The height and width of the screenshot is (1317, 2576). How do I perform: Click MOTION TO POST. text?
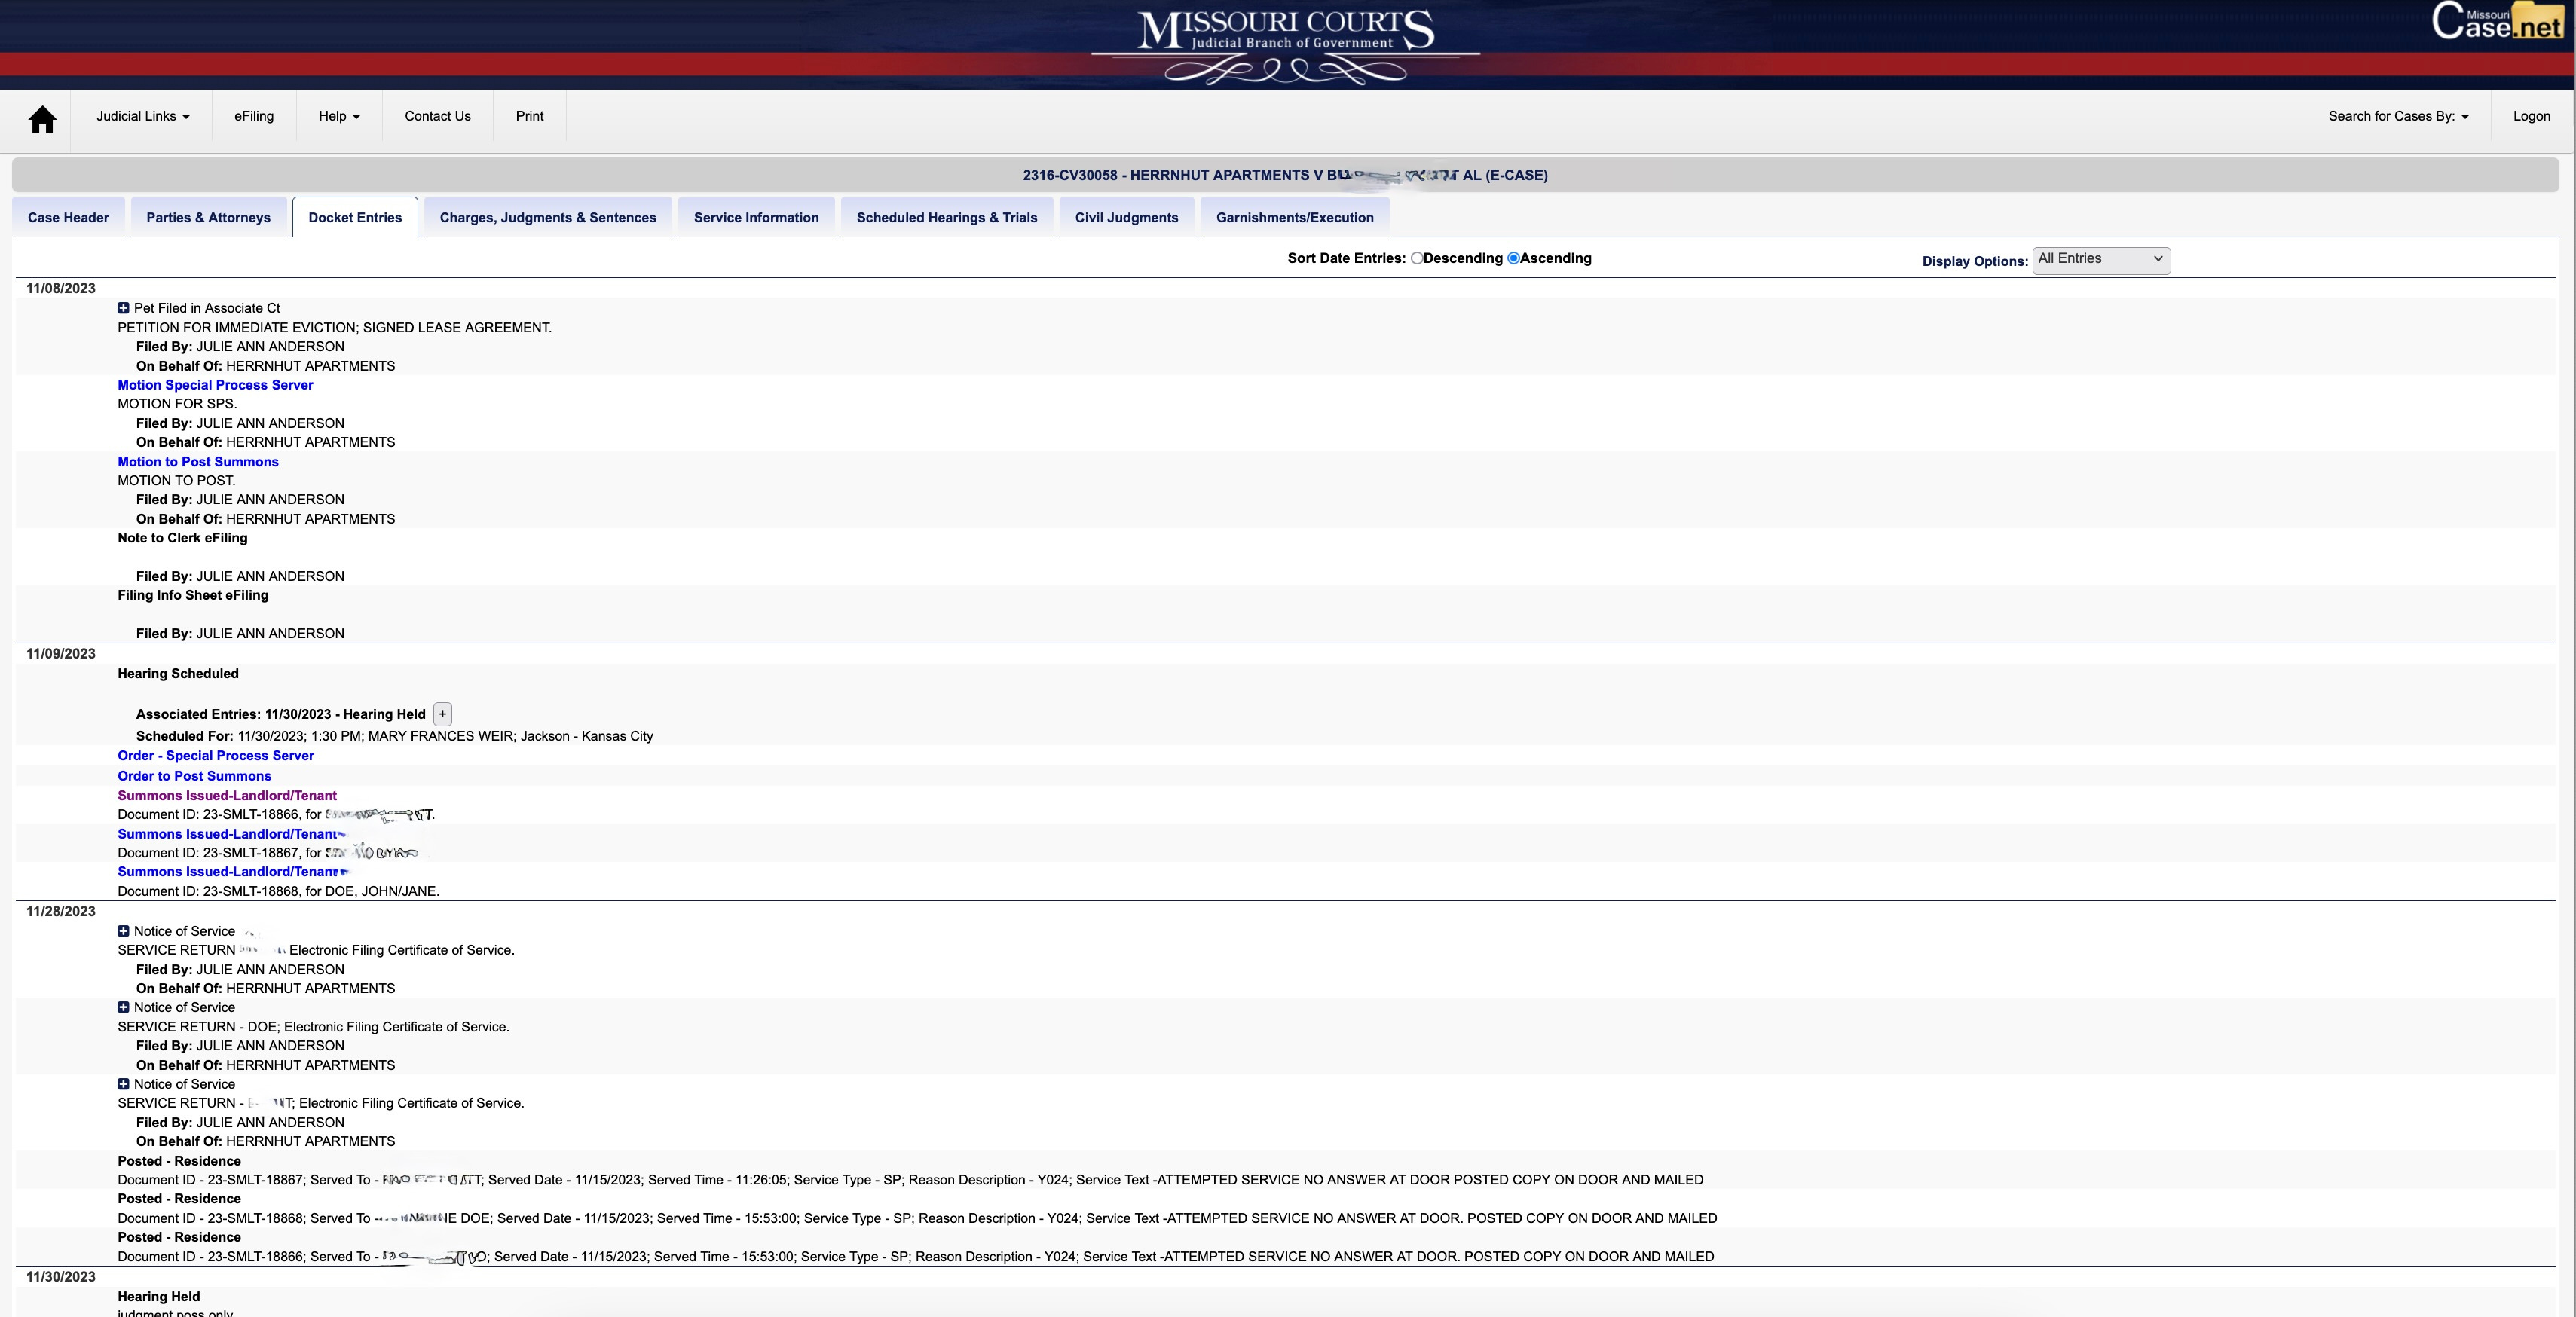pyautogui.click(x=176, y=481)
